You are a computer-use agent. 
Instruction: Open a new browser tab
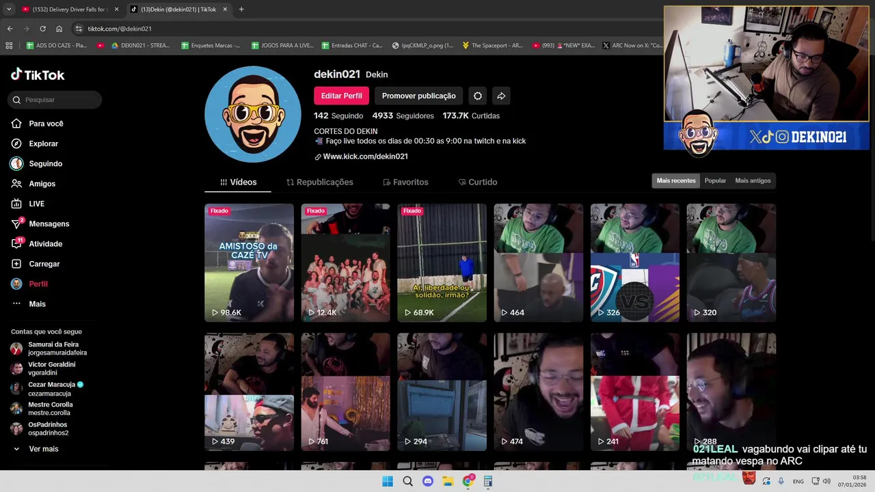pos(241,10)
